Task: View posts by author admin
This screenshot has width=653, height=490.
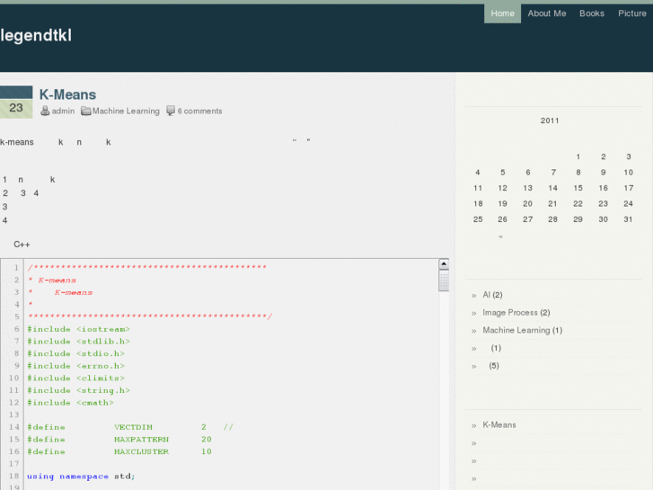Action: (63, 111)
